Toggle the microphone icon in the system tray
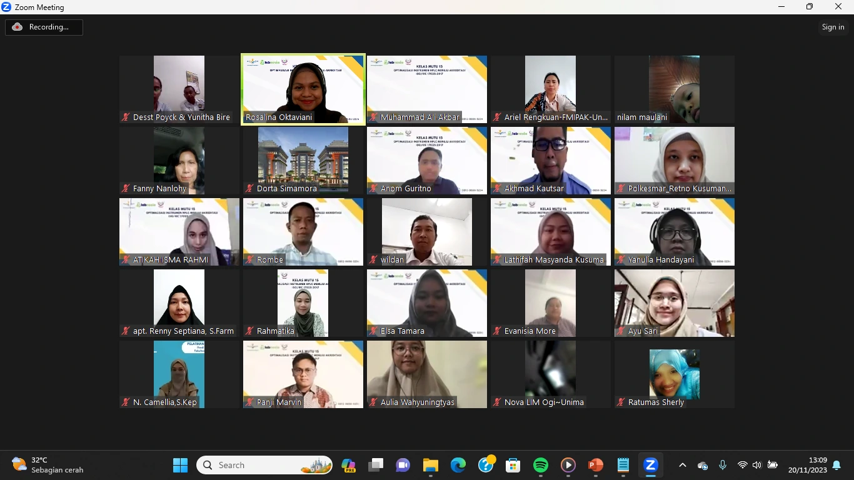Screen dimensions: 854x480 [723, 465]
